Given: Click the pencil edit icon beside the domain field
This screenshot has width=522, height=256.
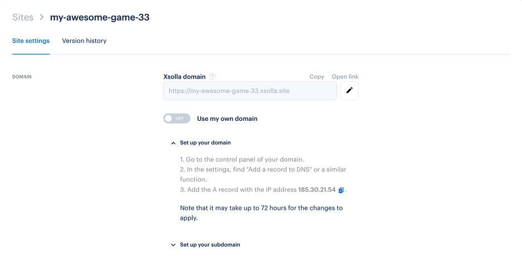Looking at the screenshot, I should pos(349,91).
